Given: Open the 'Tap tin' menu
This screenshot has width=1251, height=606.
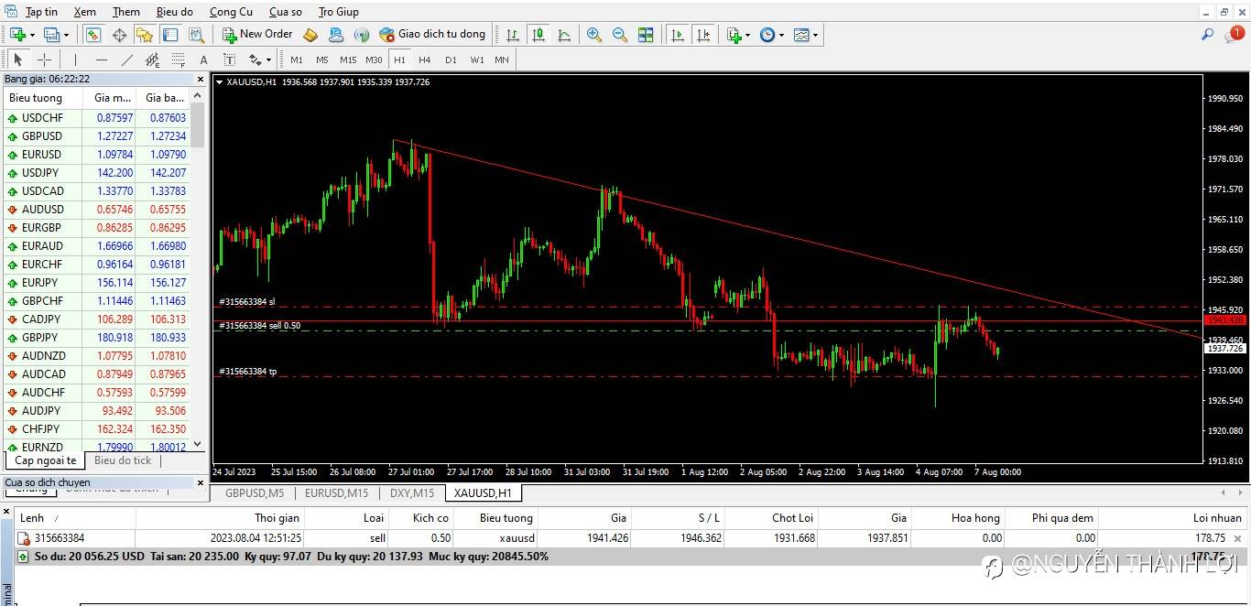Looking at the screenshot, I should 41,12.
